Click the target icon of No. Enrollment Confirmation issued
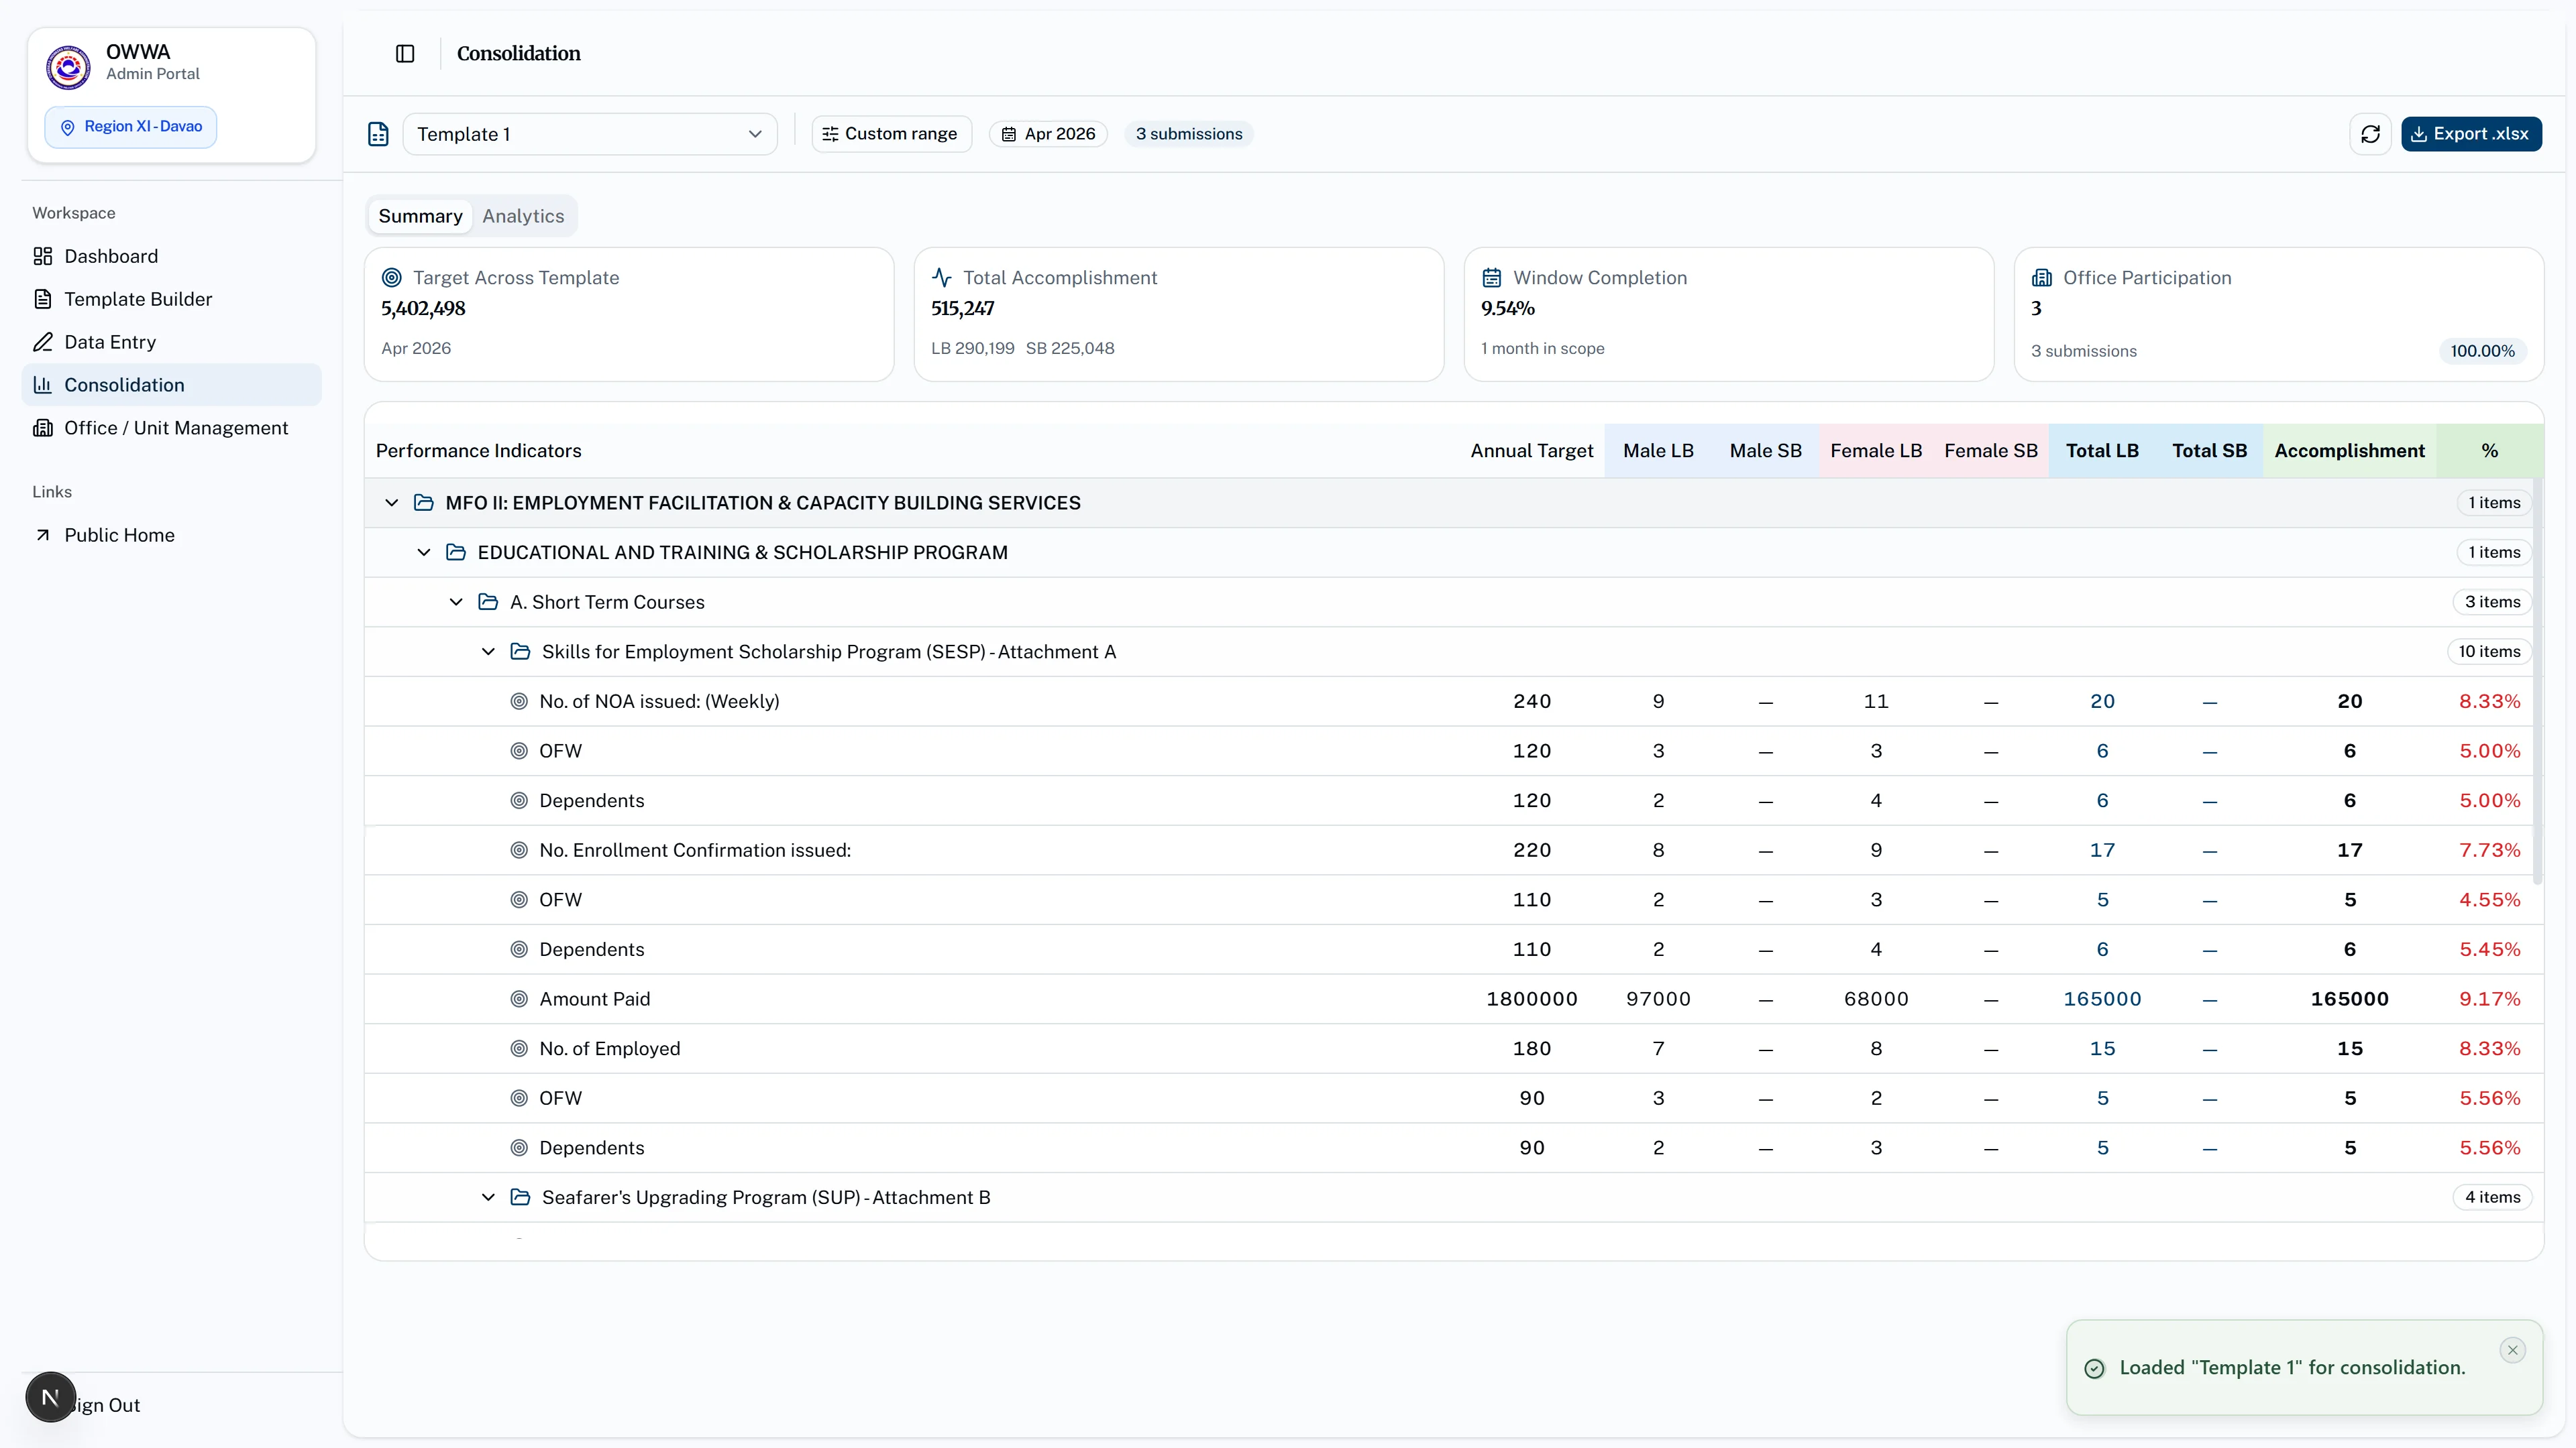 [519, 851]
